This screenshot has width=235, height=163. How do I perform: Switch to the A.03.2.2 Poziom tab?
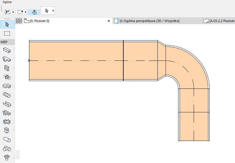(222, 21)
